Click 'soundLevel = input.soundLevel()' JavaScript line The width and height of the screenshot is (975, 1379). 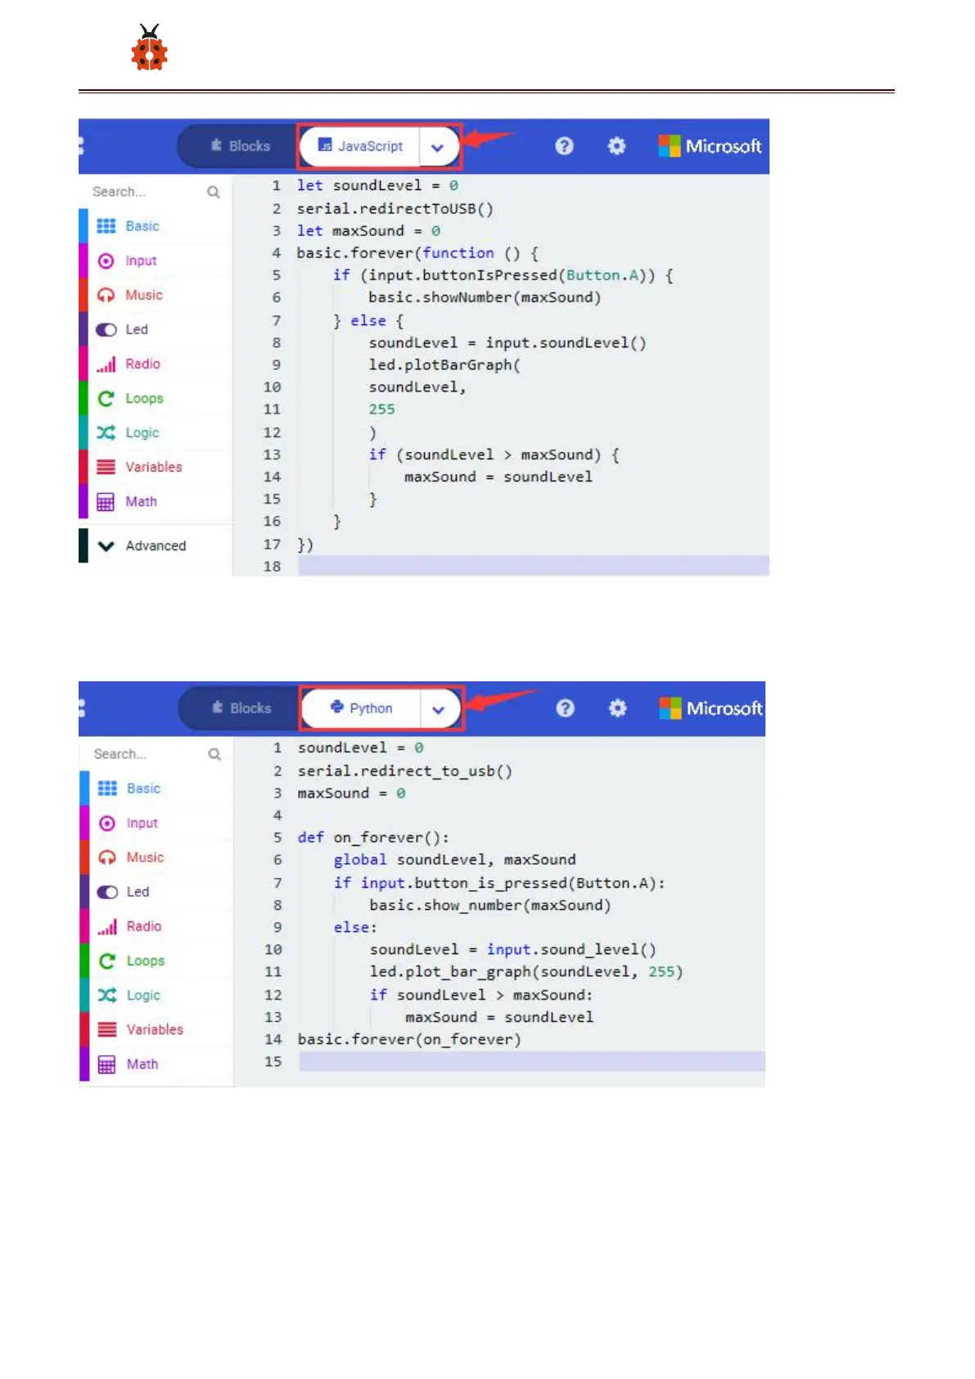(x=508, y=342)
